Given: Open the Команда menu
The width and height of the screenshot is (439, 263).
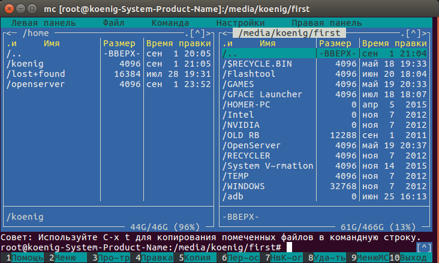Looking at the screenshot, I should coord(170,23).
